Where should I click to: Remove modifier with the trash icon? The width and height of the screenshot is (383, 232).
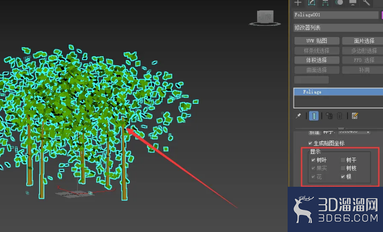[340, 116]
